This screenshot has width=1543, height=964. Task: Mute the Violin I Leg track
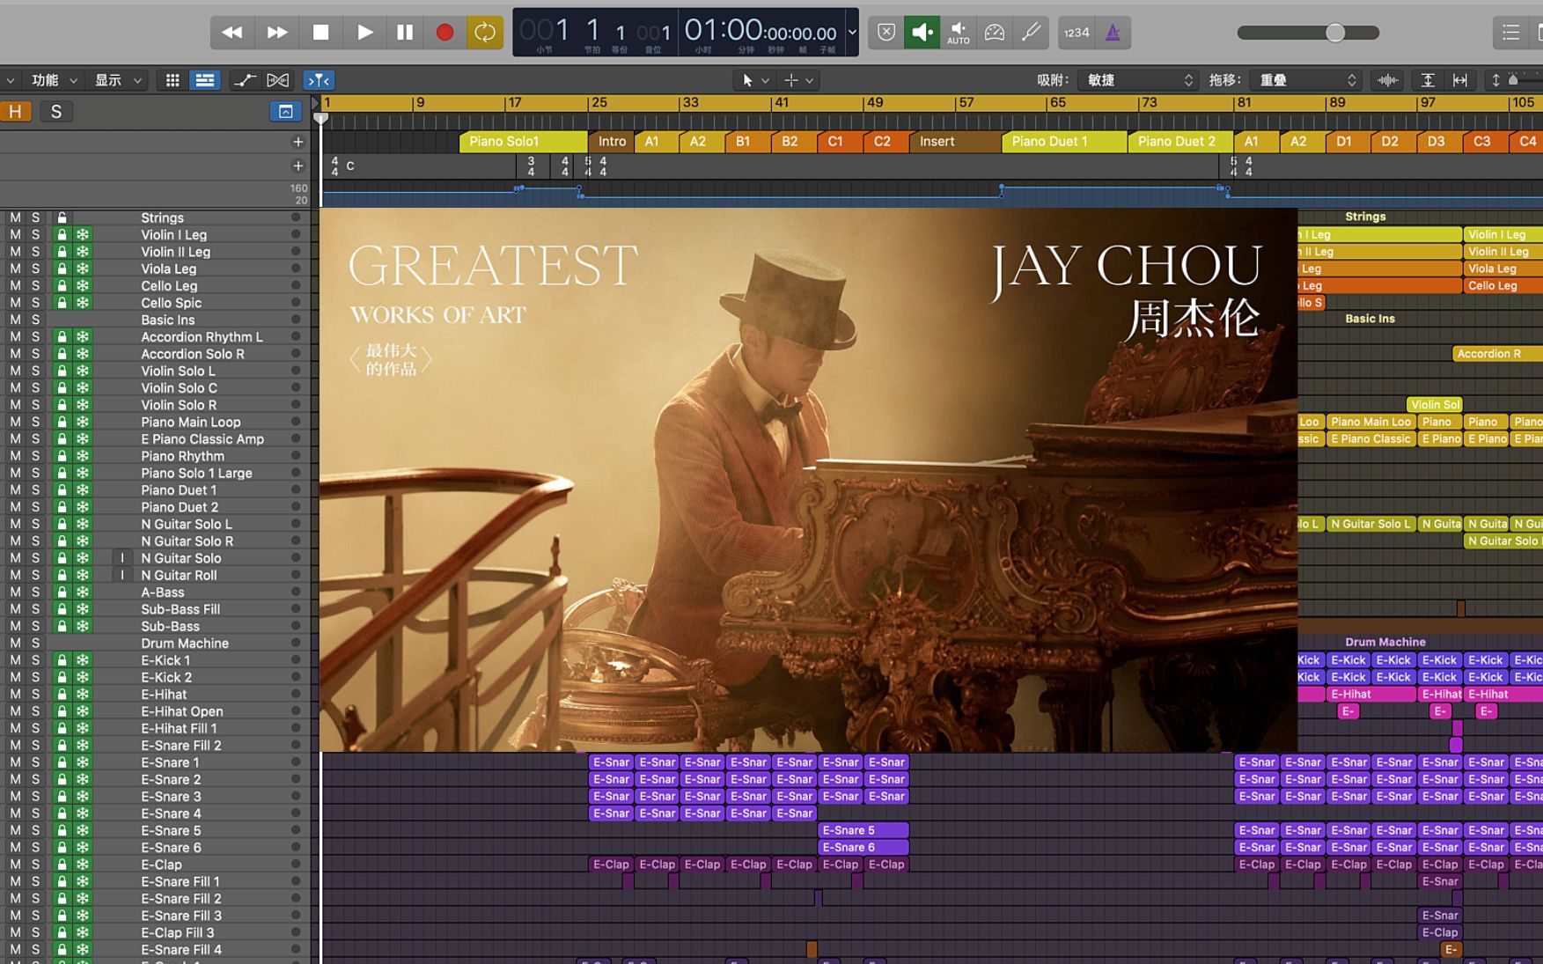click(15, 234)
